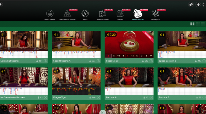206x114 pixels.
Task: Click the Speed Baccarat B title text
Action: 168,61
